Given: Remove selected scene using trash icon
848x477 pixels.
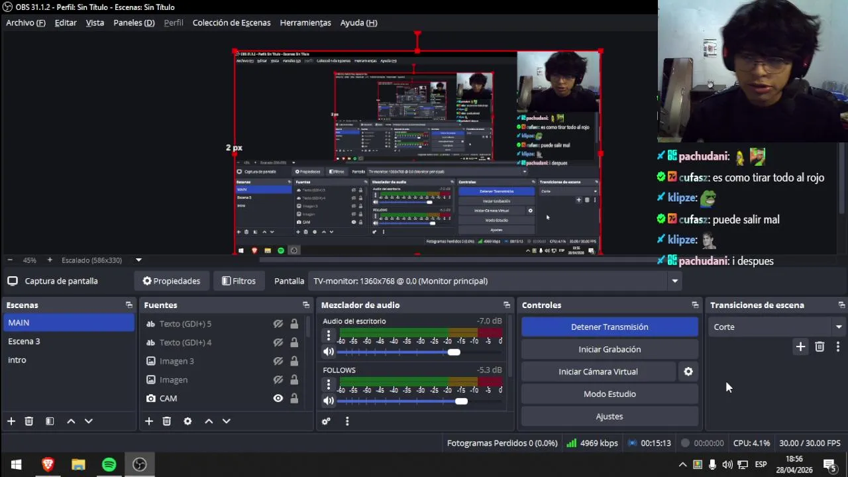Looking at the screenshot, I should click(x=29, y=421).
